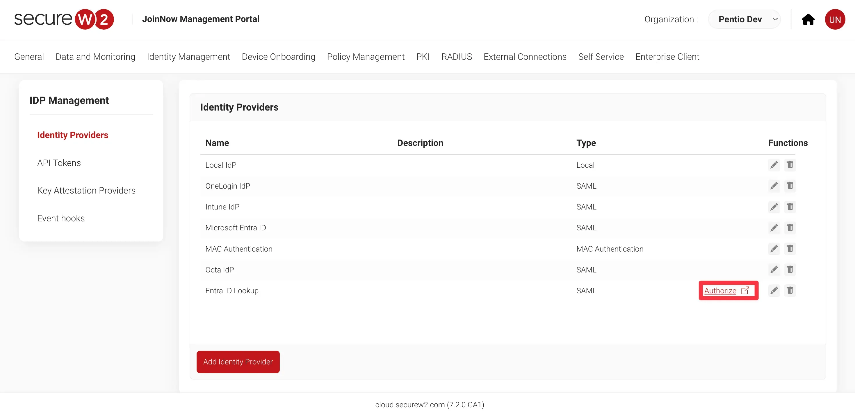The width and height of the screenshot is (855, 412).
Task: Delete the Microsoft Entra ID provider
Action: click(790, 227)
